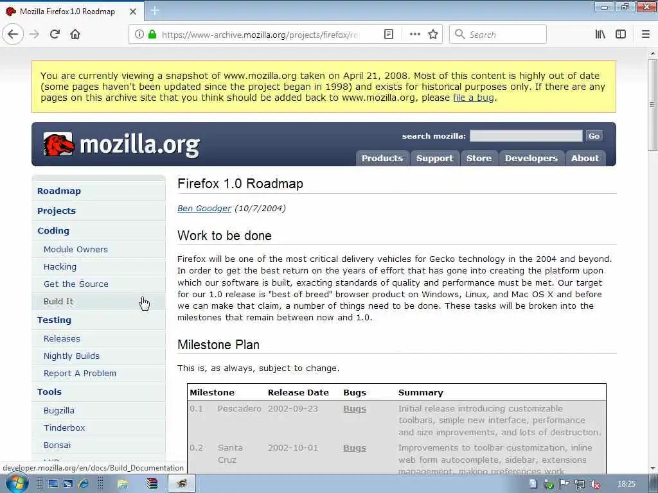
Task: Click the active Firefox taskbar button
Action: 181,484
